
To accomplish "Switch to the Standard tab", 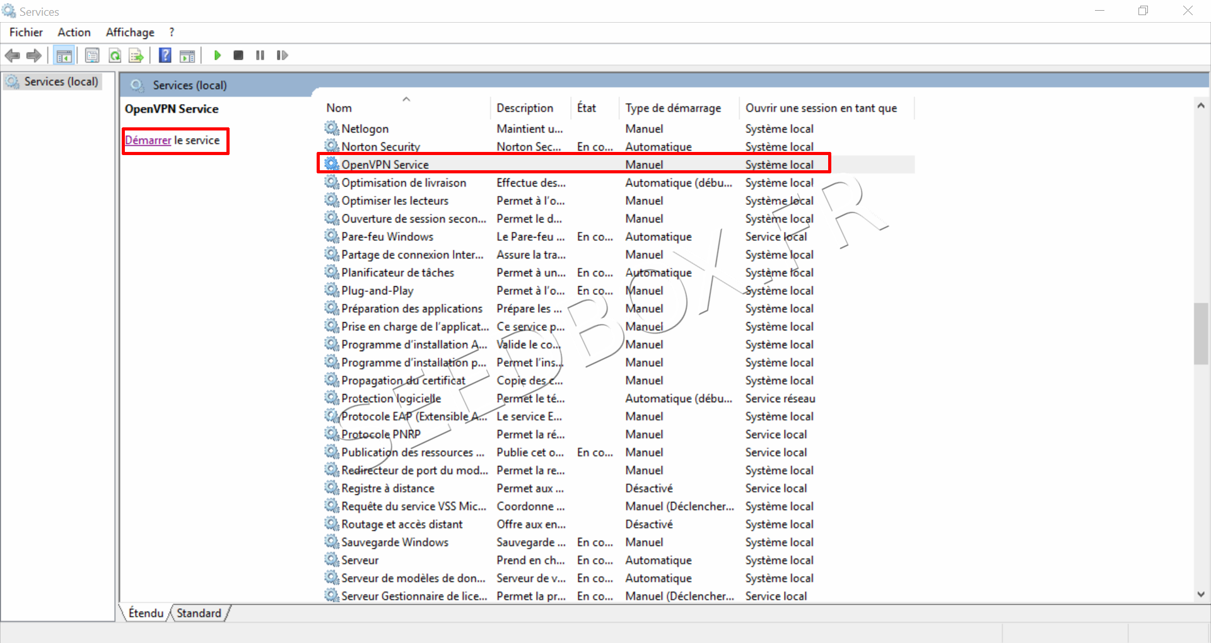I will click(199, 613).
